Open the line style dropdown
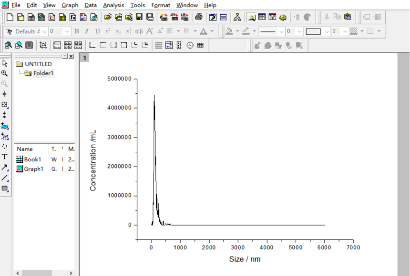410x276 pixels. tap(281, 31)
